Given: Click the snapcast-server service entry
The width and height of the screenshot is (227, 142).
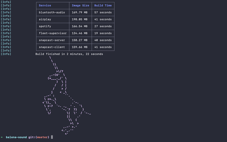Looking at the screenshot, I should point(52,40).
